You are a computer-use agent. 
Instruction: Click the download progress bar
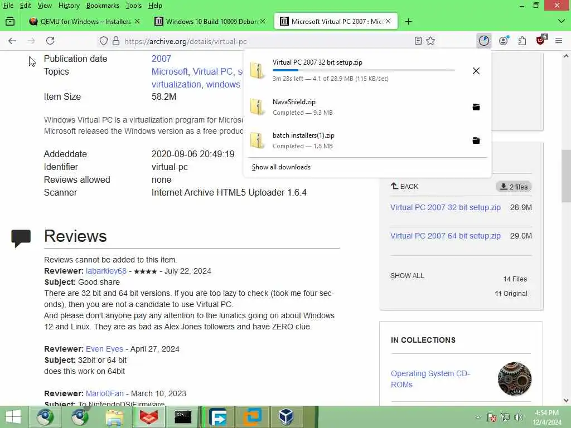(364, 70)
